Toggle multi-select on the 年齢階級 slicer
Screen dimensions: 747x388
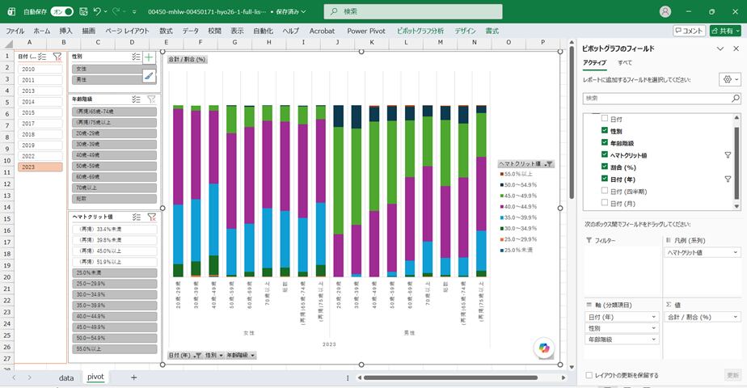pos(137,99)
